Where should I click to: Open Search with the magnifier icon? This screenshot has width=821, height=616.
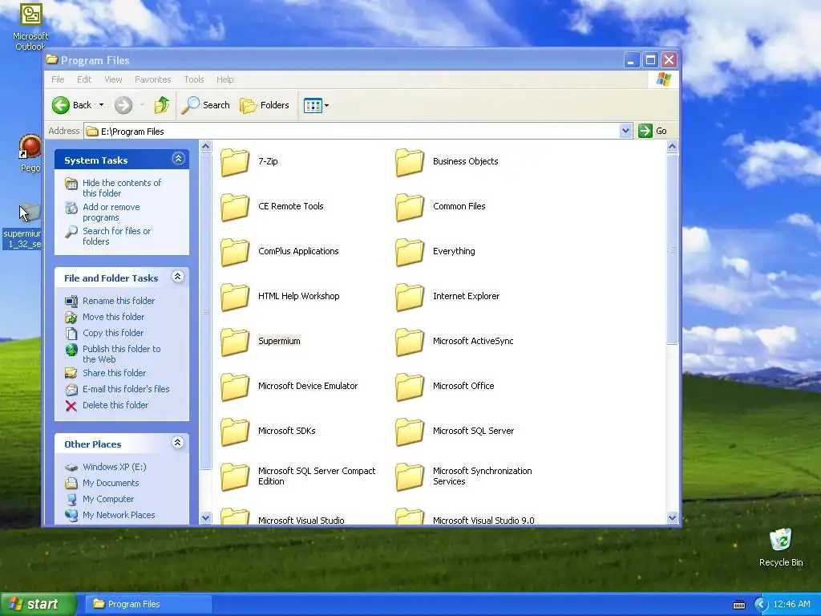[206, 105]
